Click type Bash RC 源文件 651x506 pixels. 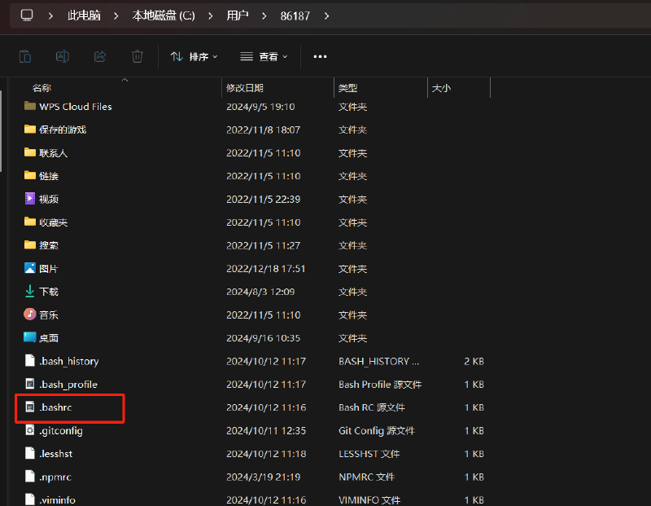(x=372, y=407)
